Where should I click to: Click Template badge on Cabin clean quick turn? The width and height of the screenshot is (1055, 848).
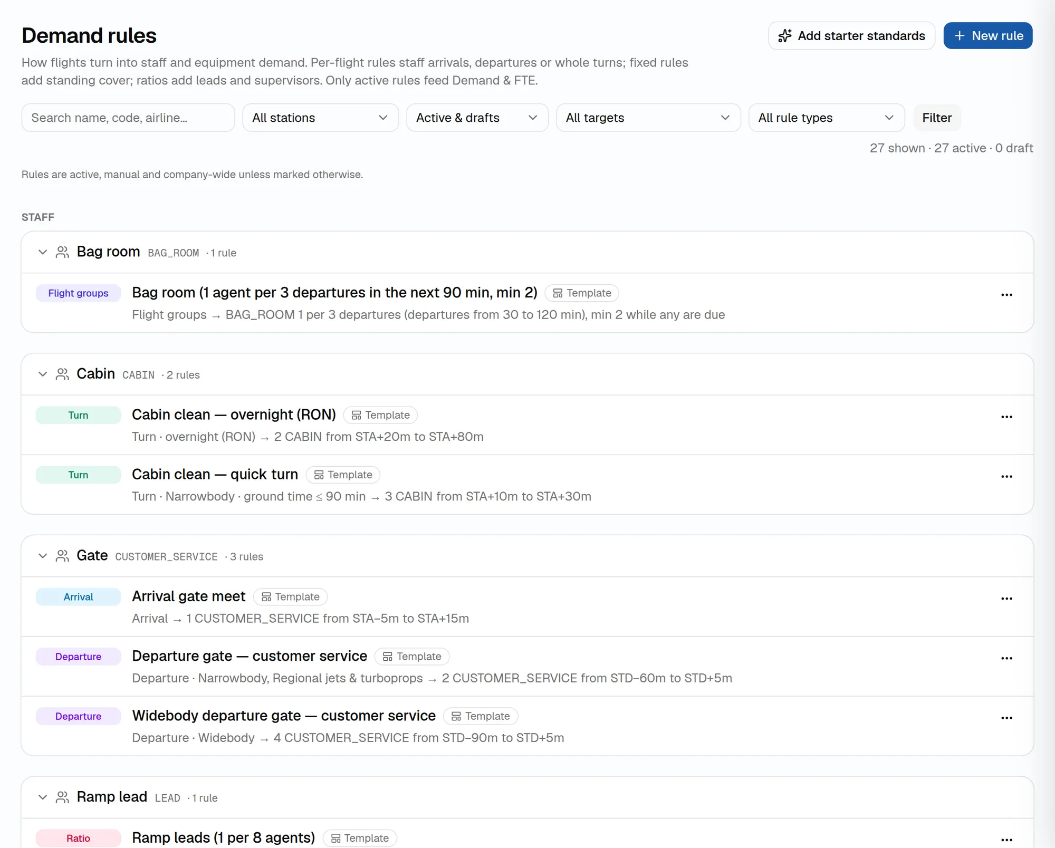[x=343, y=475]
